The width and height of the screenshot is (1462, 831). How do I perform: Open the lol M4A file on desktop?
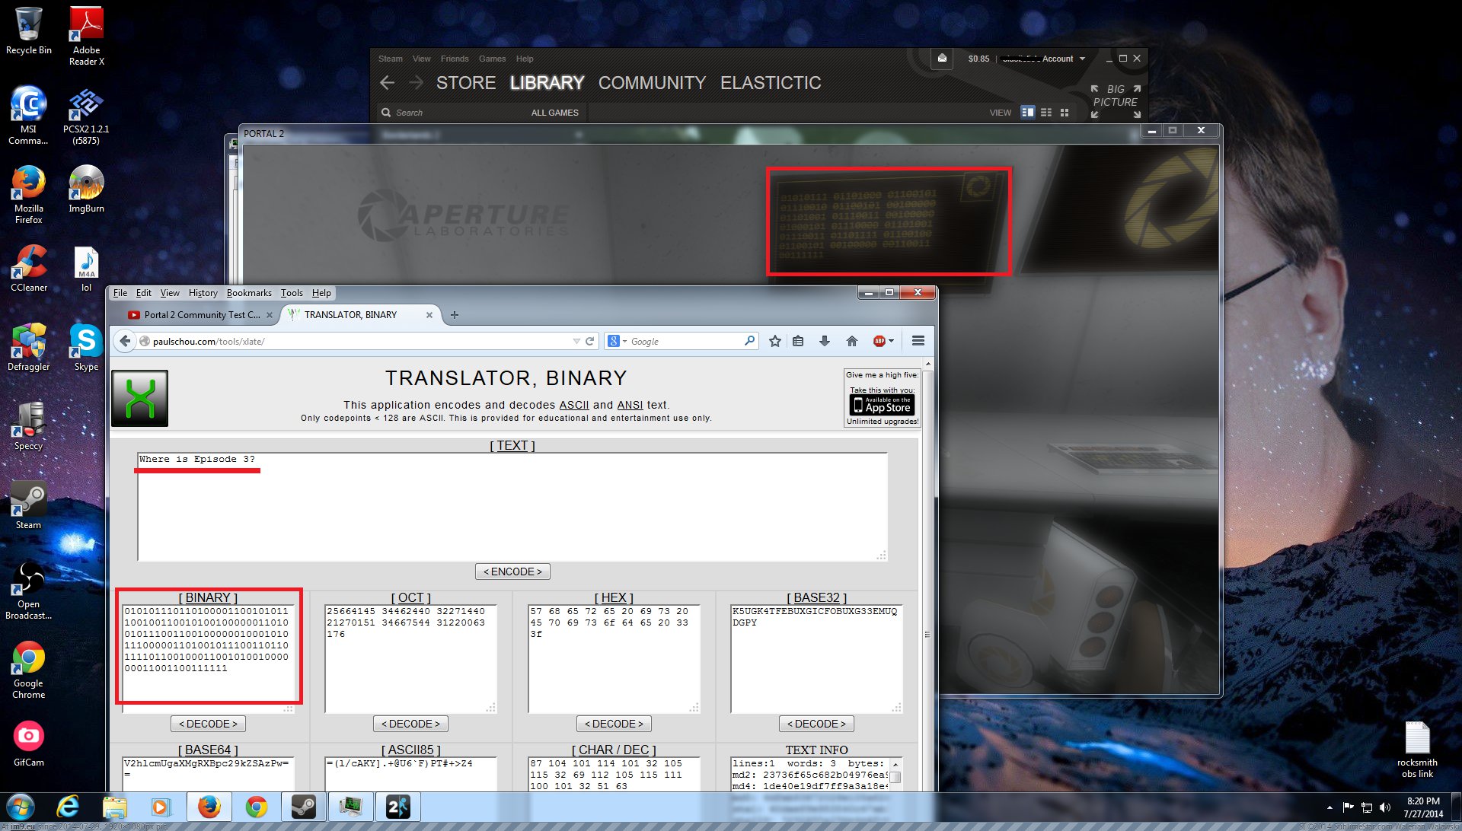(x=86, y=268)
